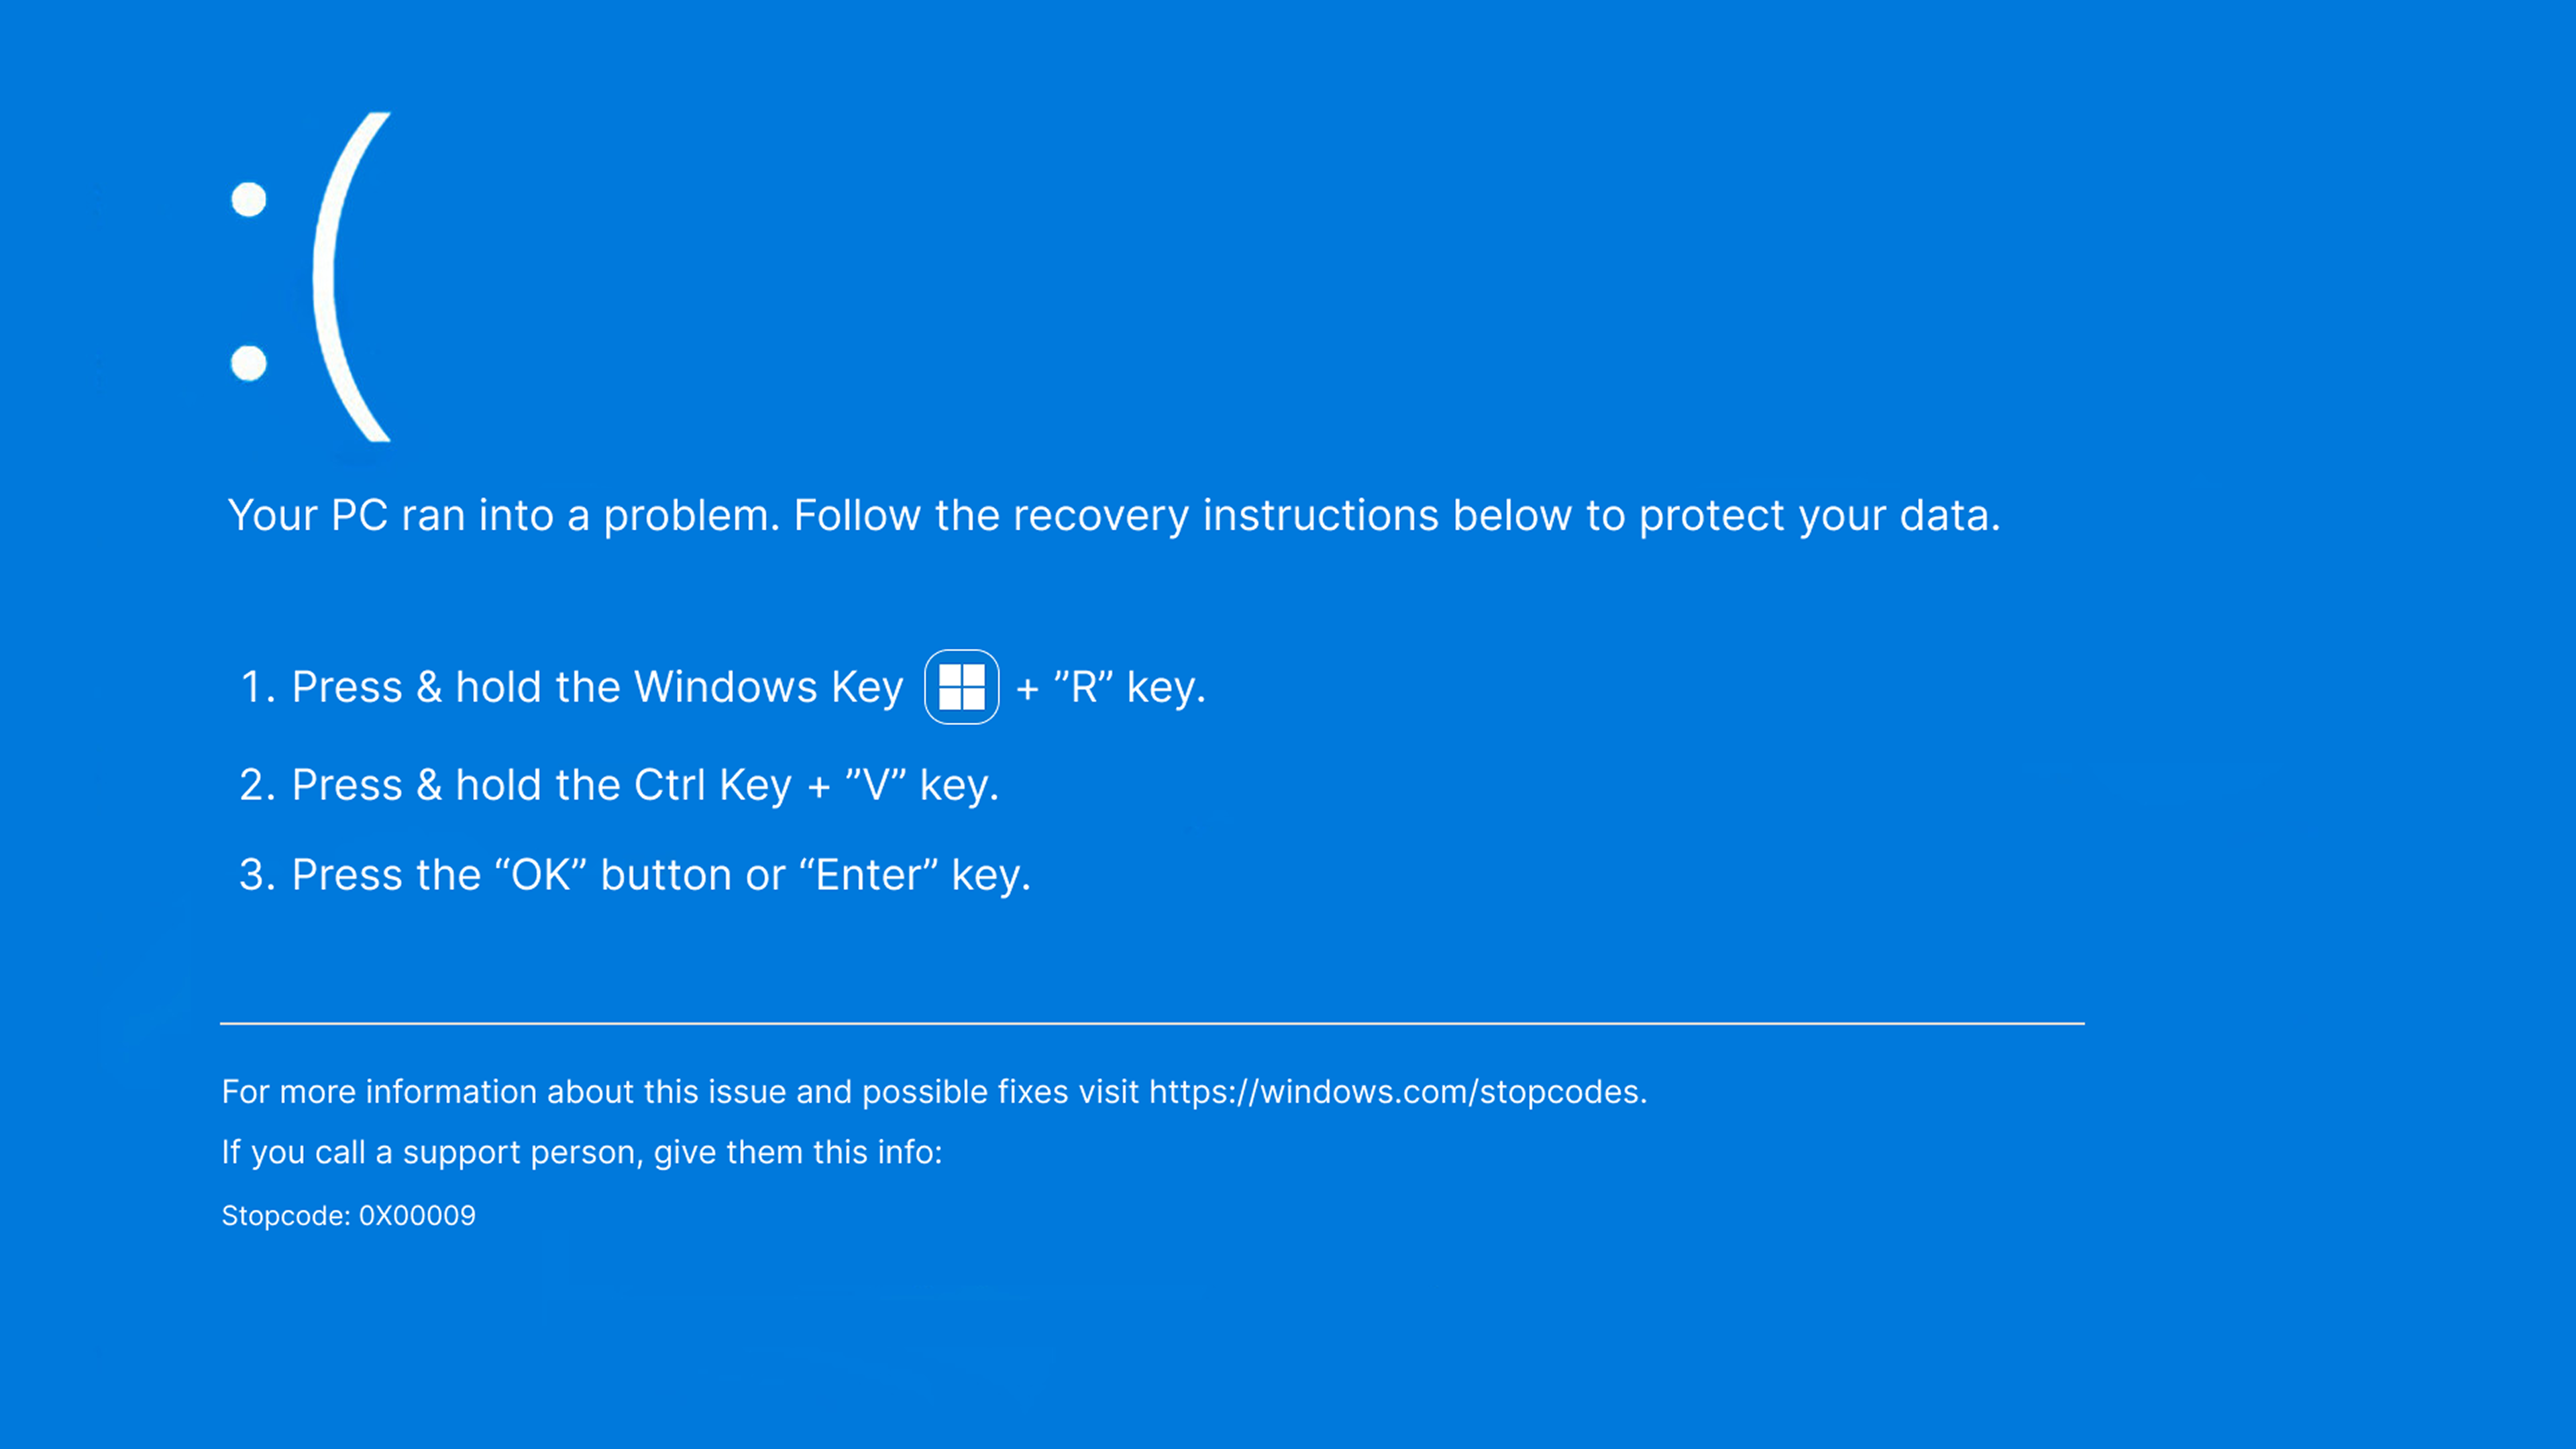The image size is (2576, 1449).
Task: Click the quoted "R" in step 1
Action: tap(1084, 688)
